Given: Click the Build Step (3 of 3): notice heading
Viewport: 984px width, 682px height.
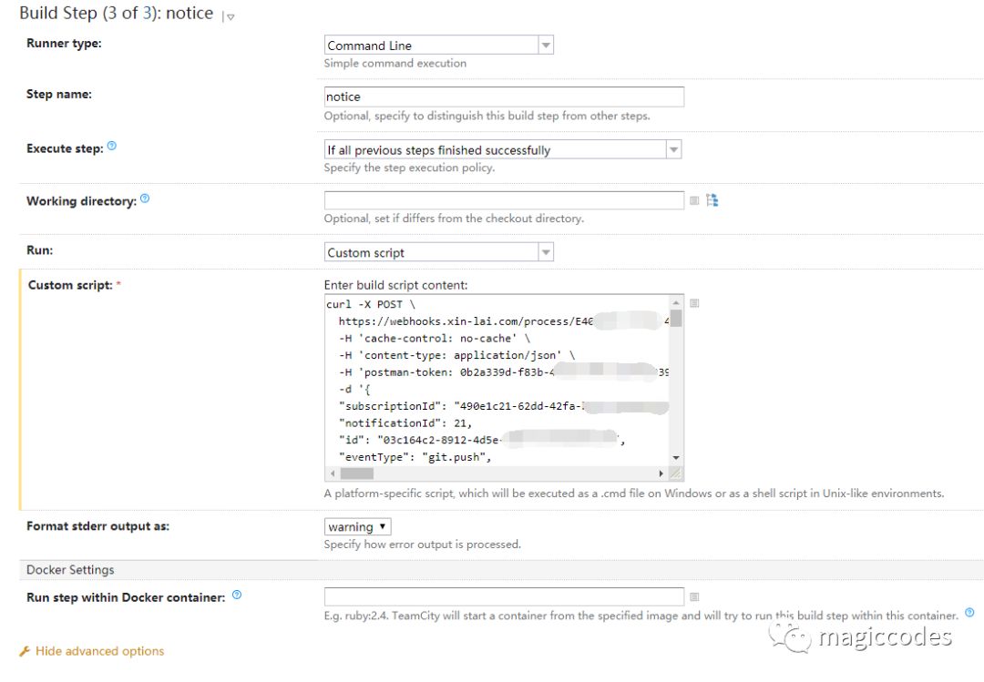Looking at the screenshot, I should coord(116,13).
